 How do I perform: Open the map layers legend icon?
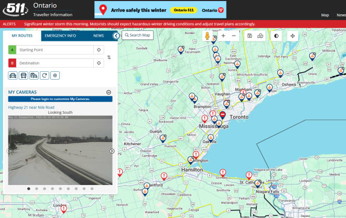click(x=260, y=36)
